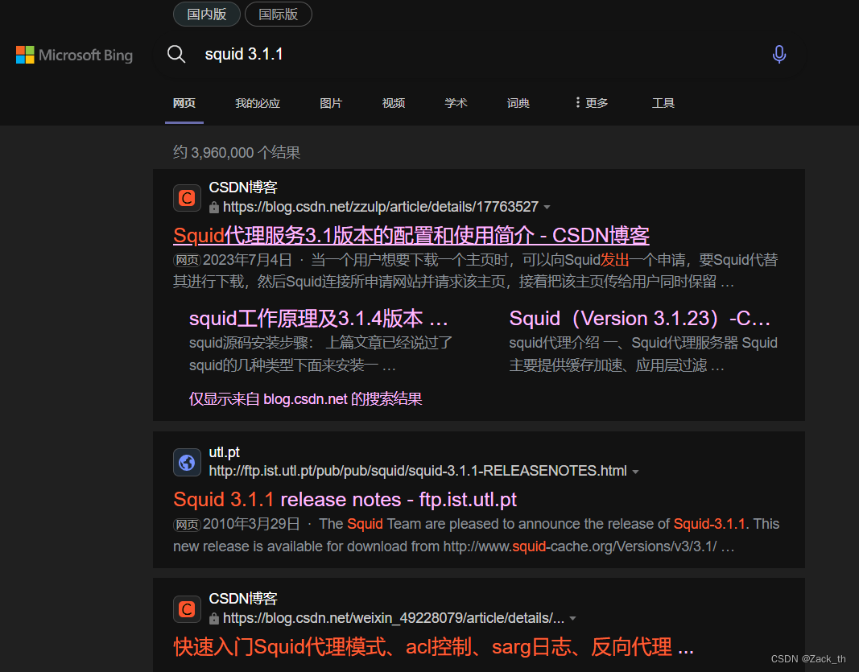
Task: Open the 工具 menu
Action: click(x=663, y=103)
